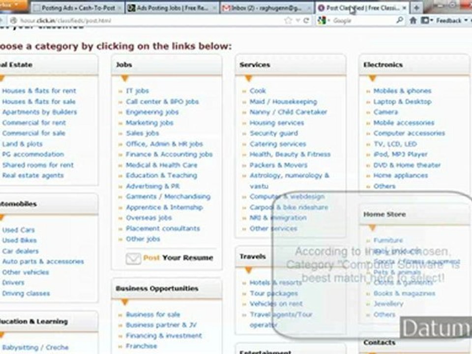
Task: Select Engineering jobs category
Action: point(152,112)
